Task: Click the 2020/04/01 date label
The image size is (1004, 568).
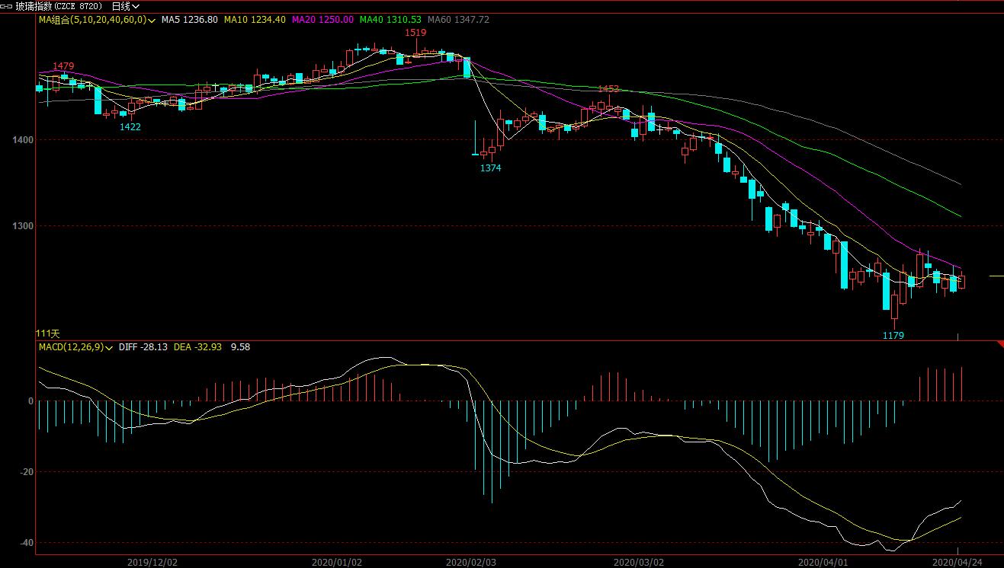Action: tap(823, 563)
